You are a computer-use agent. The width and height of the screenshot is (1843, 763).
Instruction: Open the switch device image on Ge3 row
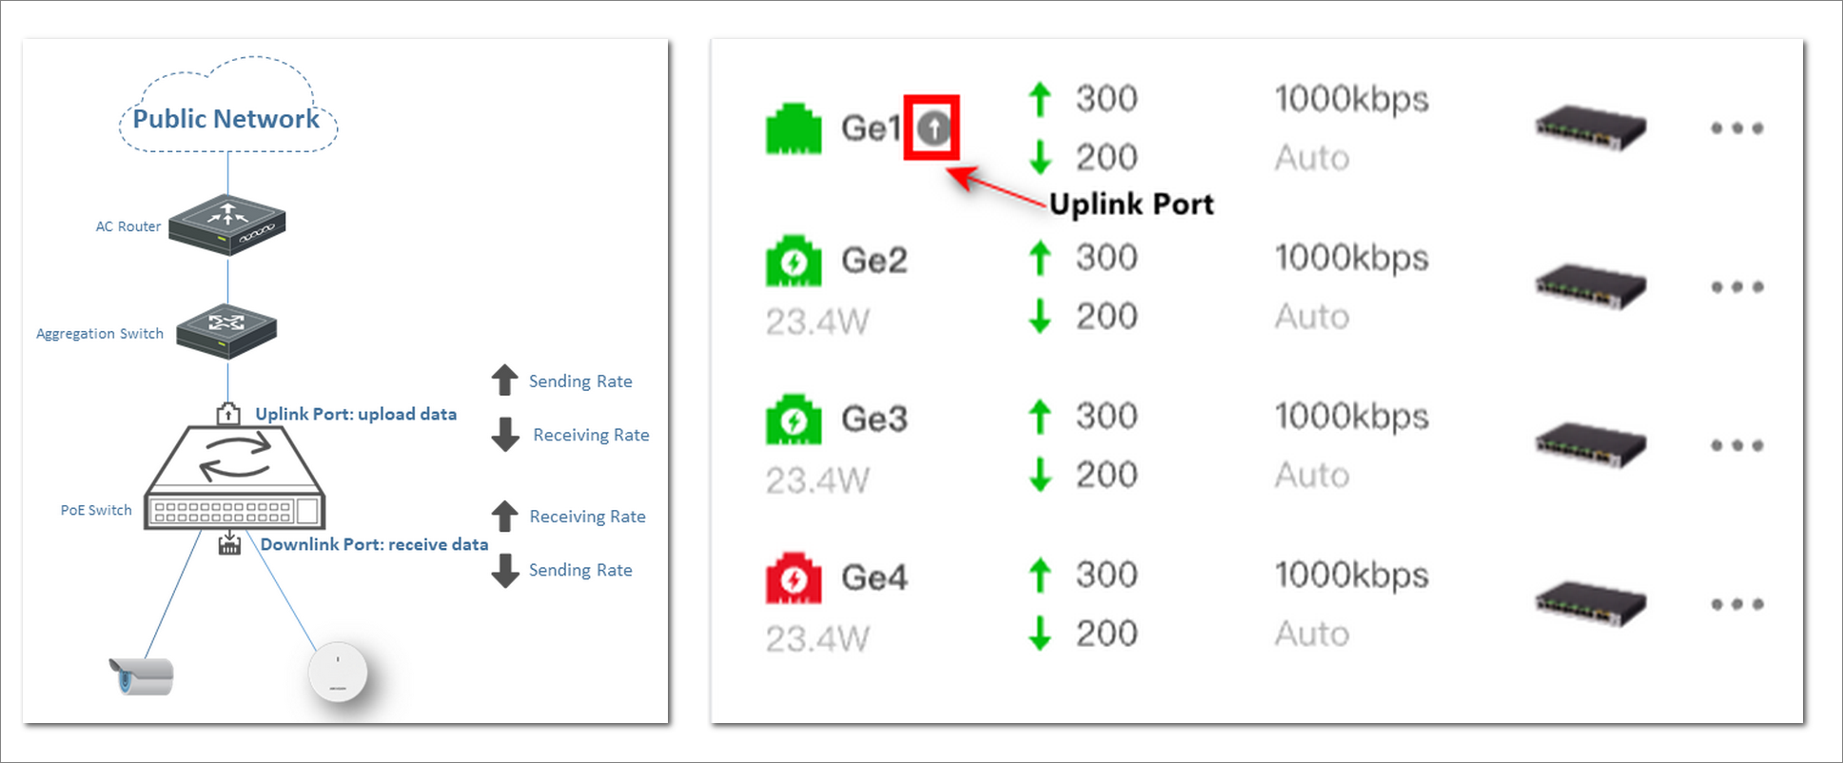click(1590, 445)
